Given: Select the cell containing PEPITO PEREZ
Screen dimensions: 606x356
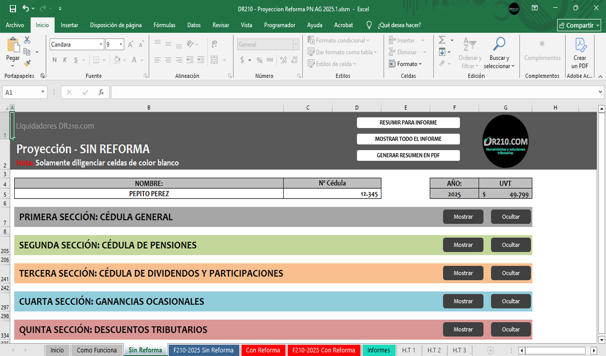Looking at the screenshot, I should click(148, 193).
